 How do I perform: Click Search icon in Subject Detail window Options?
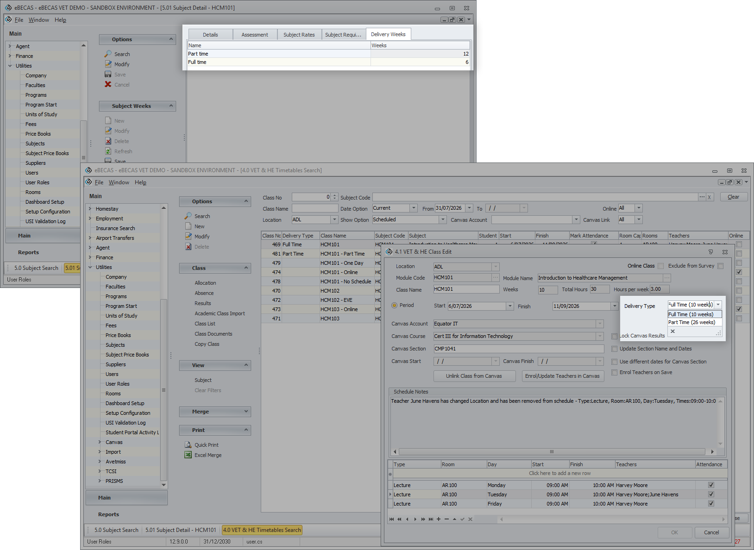pos(108,54)
